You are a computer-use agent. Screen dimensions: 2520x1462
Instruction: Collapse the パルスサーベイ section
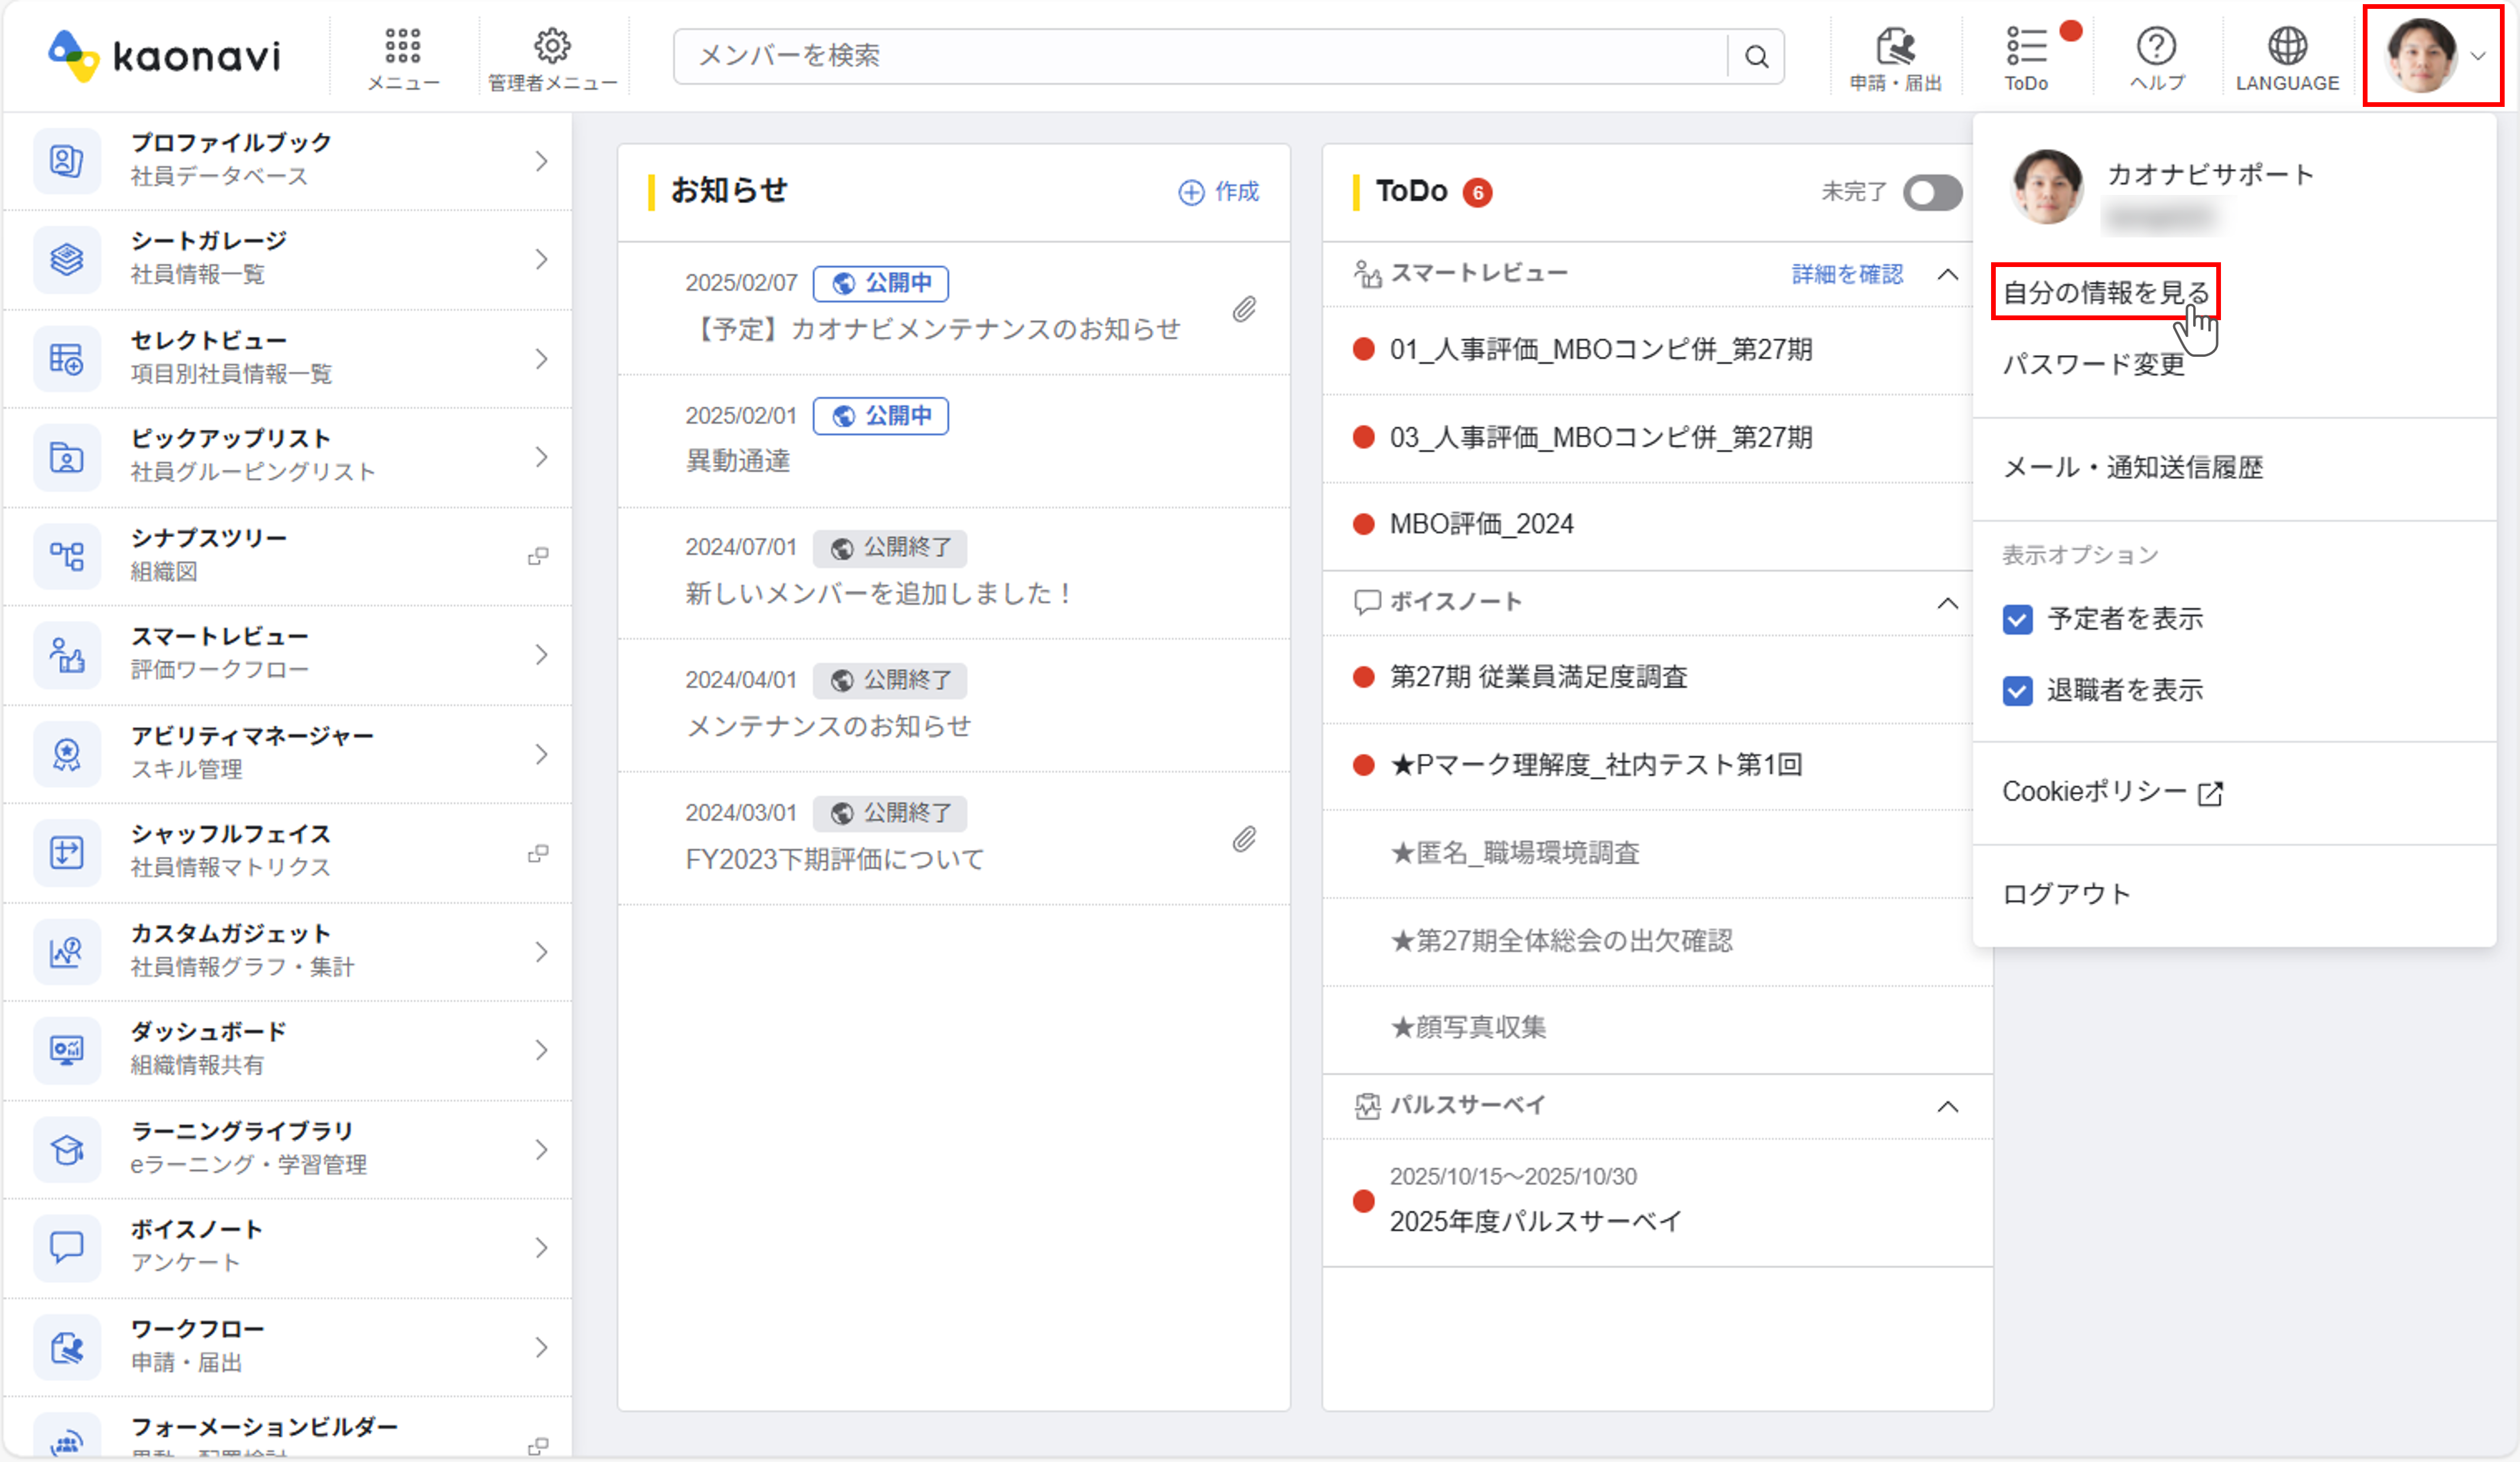tap(1948, 1106)
